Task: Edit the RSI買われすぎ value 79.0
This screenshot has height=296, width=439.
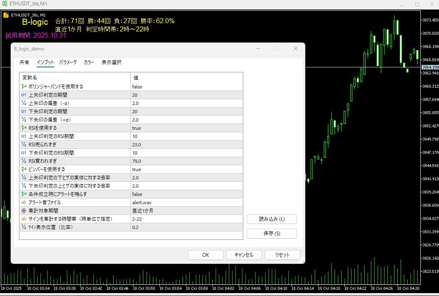Action: (x=186, y=161)
